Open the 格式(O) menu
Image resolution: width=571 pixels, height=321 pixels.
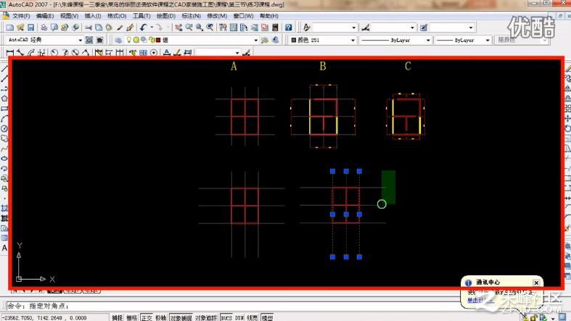tap(117, 16)
